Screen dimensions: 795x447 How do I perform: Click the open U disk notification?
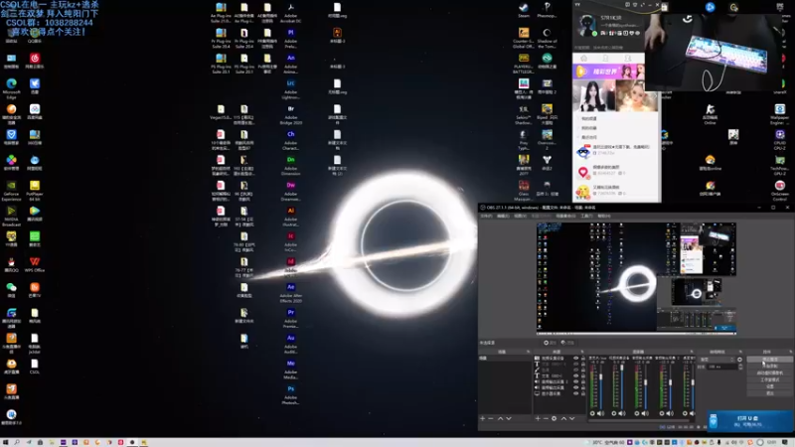(x=750, y=420)
